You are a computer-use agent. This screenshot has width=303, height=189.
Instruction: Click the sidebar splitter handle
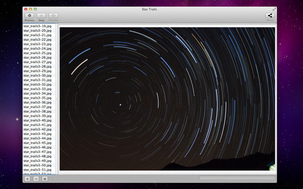[56, 99]
